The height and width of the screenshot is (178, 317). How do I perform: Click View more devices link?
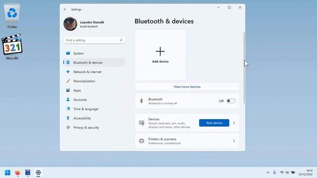(x=187, y=87)
